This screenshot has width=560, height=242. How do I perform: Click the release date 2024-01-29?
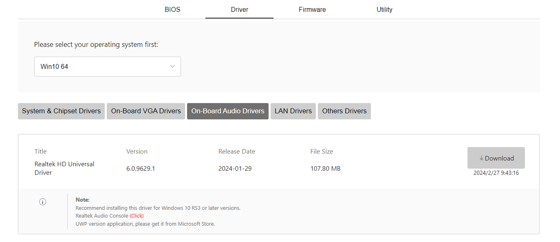pos(235,169)
